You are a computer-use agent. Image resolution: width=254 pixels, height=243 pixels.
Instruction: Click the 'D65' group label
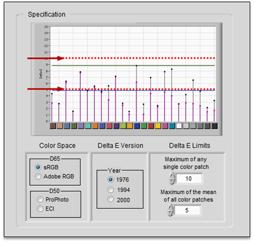tap(55, 158)
